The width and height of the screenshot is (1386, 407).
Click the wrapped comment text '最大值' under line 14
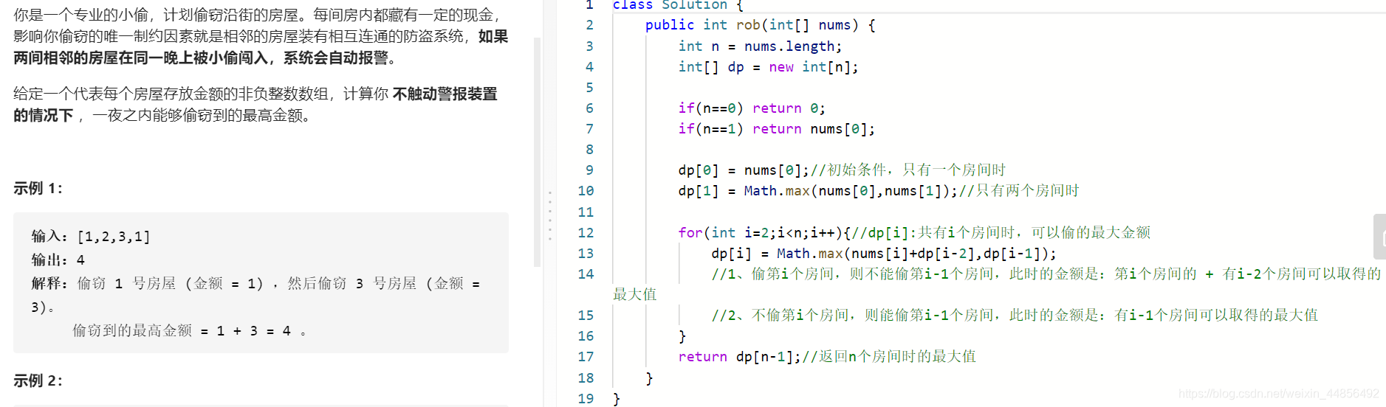click(x=635, y=295)
